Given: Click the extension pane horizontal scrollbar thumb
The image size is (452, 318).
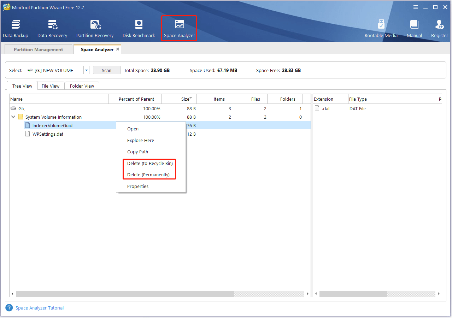Looking at the screenshot, I should 353,294.
